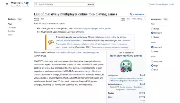
Task: Open Learn how to remove message link
Action: tap(110, 47)
